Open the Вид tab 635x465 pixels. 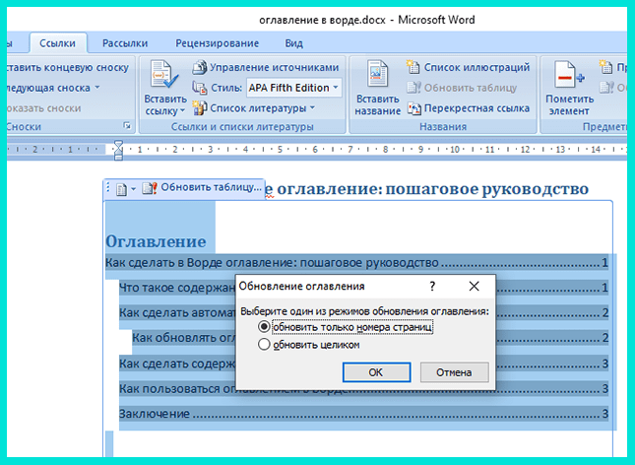pos(293,43)
